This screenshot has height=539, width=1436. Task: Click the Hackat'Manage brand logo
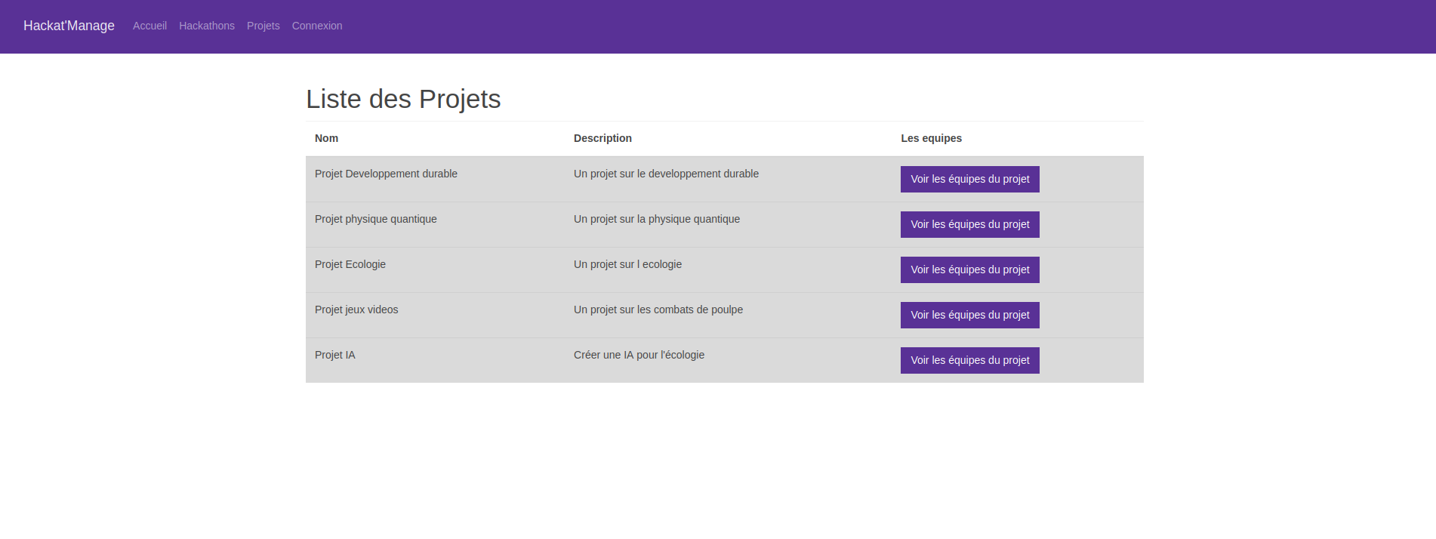pos(69,26)
